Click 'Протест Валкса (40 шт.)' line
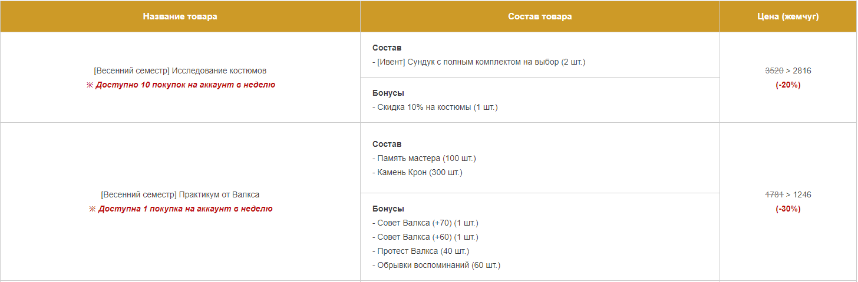 point(421,251)
